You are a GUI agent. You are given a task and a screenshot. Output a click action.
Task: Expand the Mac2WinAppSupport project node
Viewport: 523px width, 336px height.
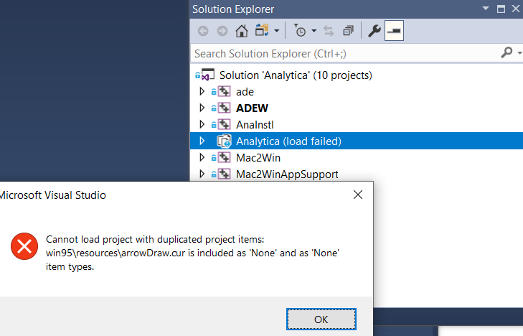[x=202, y=174]
